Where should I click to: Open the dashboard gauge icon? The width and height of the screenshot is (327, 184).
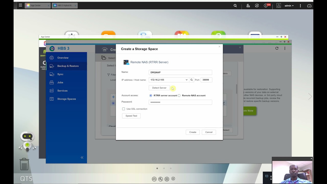pos(309,6)
